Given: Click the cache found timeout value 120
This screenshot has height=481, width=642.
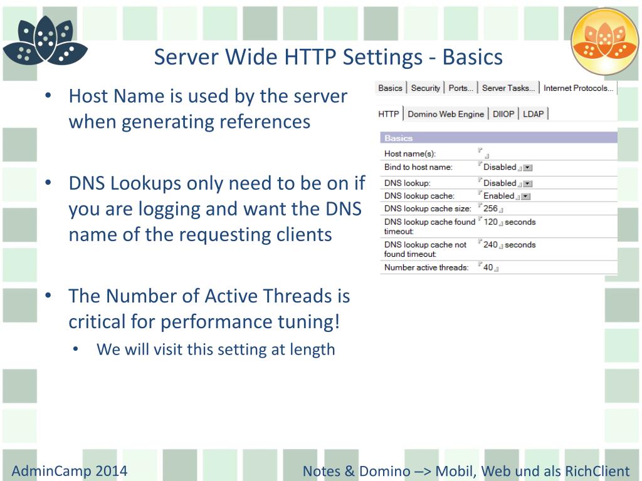Looking at the screenshot, I should [x=490, y=222].
